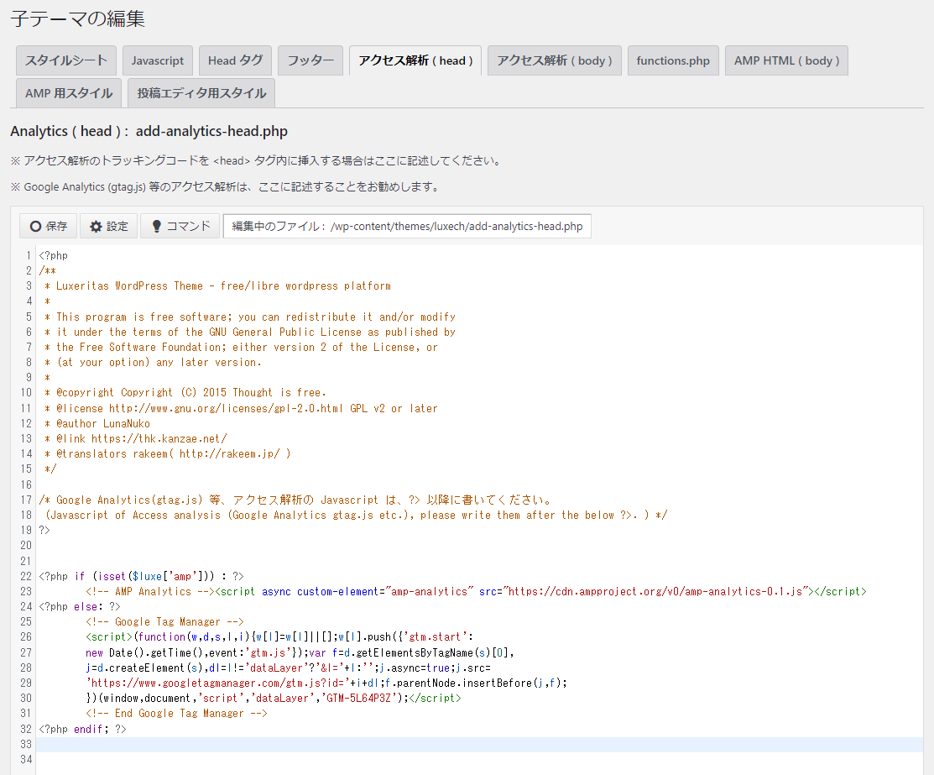Click '<!-- Google Tag Manager -->' on line 25
Screen dimensions: 934x775
pos(164,622)
